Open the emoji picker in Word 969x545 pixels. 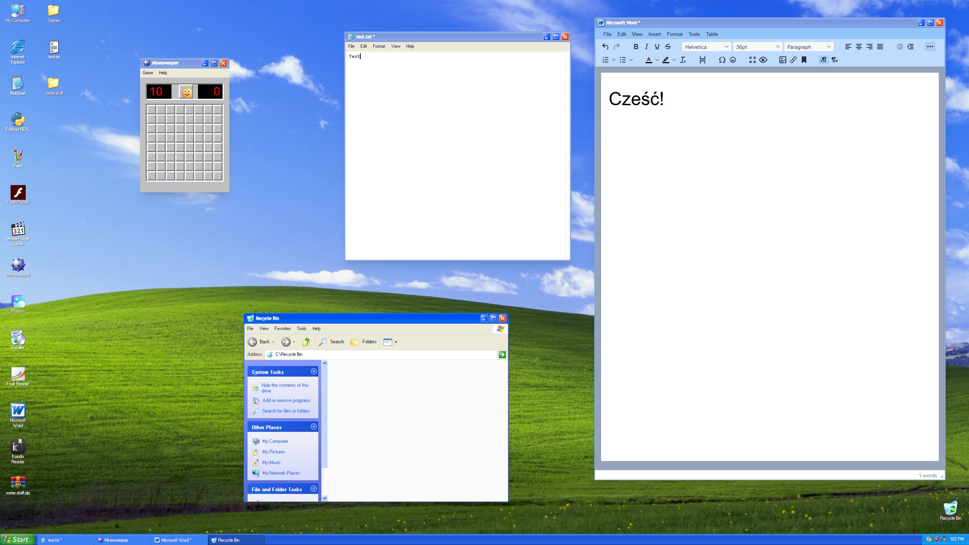[x=733, y=60]
